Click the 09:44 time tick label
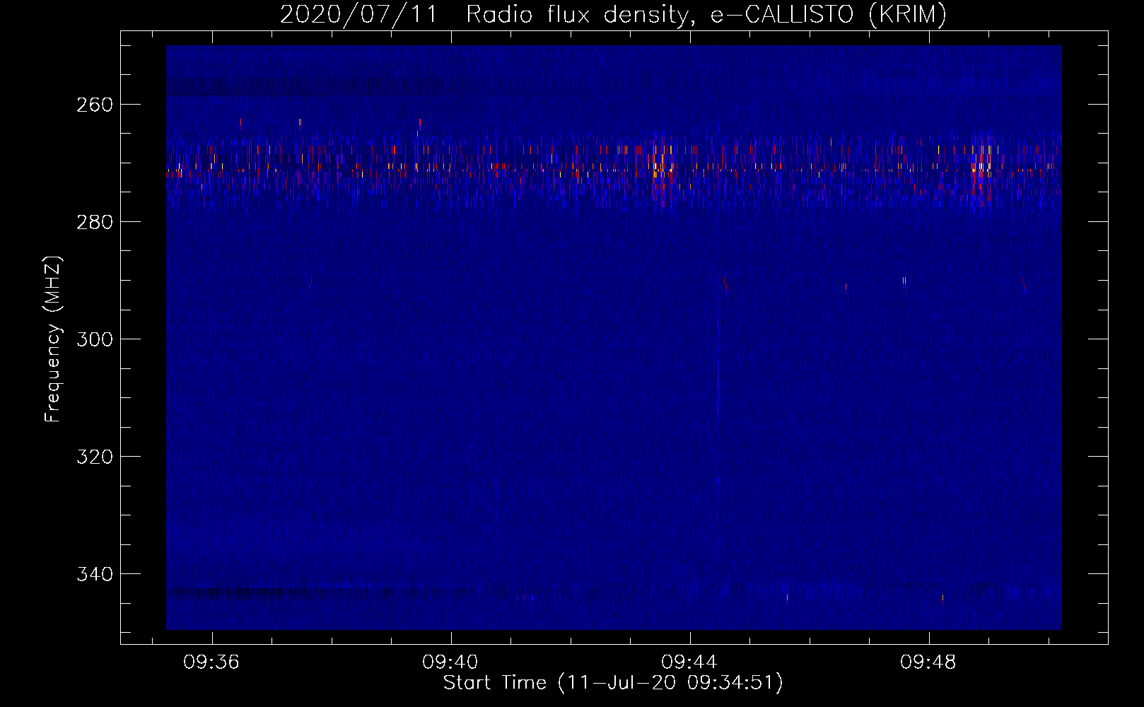The height and width of the screenshot is (707, 1144). click(x=689, y=662)
